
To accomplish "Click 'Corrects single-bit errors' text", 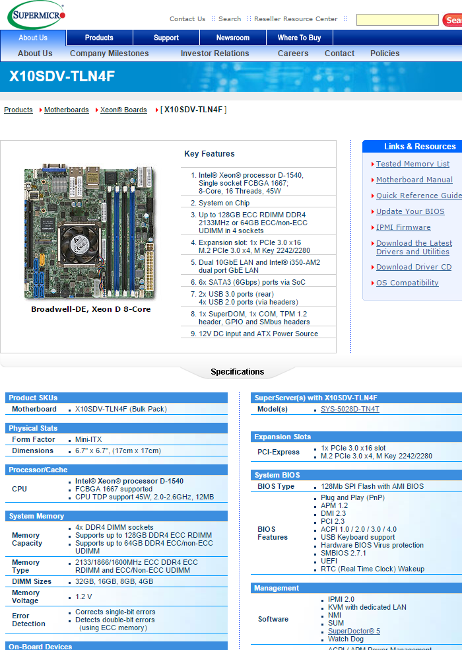I will pos(115,612).
